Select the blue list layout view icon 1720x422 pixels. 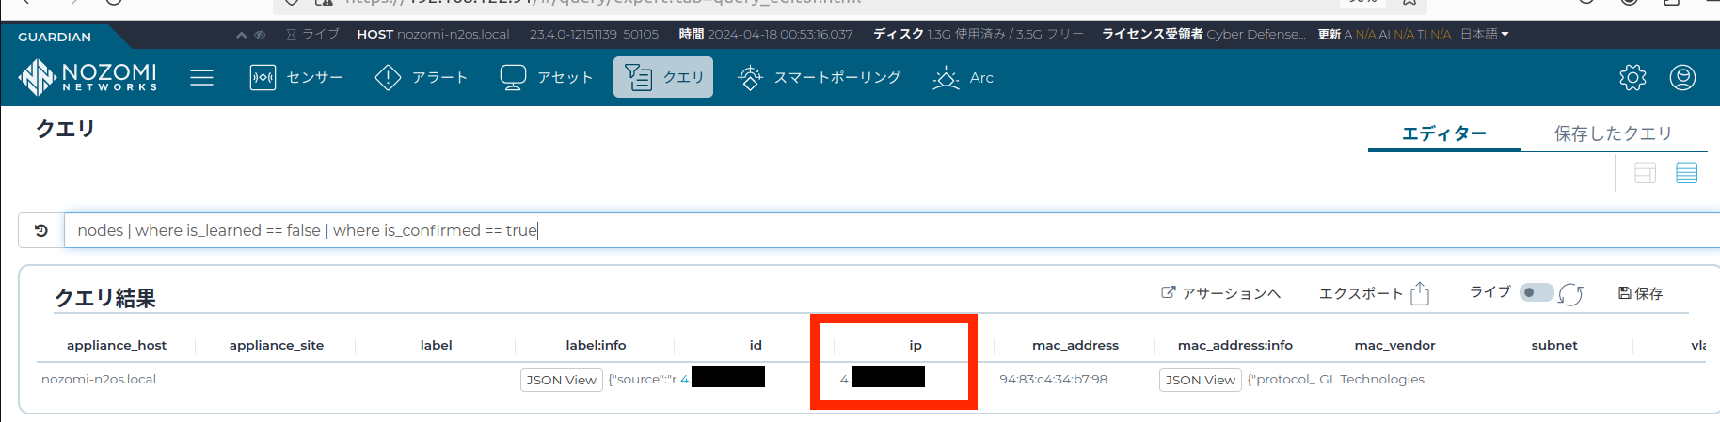(x=1686, y=173)
